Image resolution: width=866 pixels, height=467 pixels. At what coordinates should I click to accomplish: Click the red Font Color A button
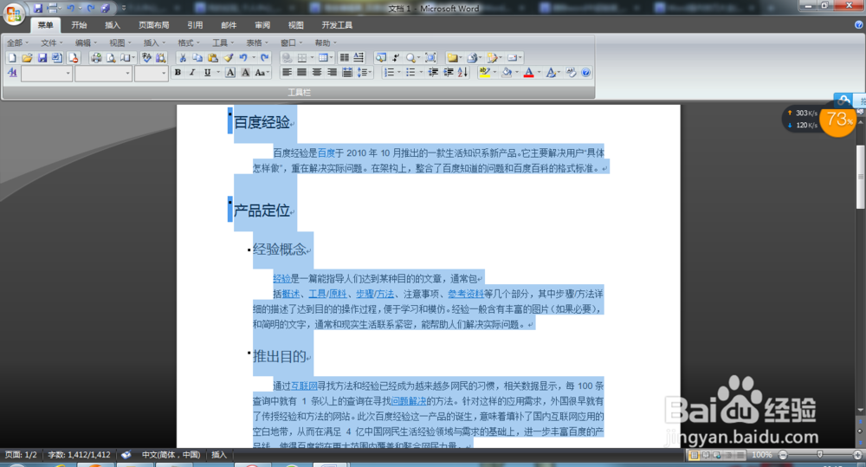528,73
